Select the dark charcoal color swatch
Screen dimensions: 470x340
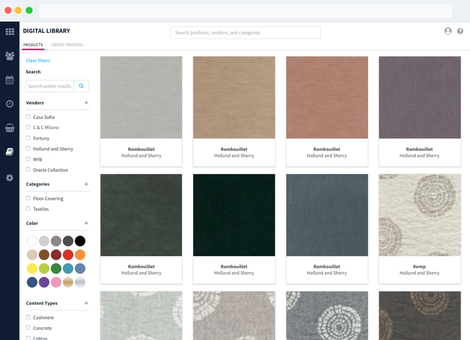pos(68,241)
